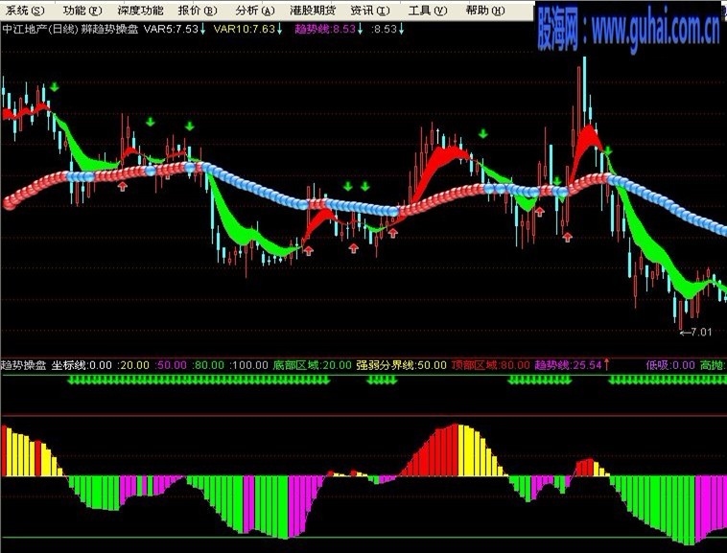Open the 工具(V) menu
The height and width of the screenshot is (553, 727).
point(428,11)
